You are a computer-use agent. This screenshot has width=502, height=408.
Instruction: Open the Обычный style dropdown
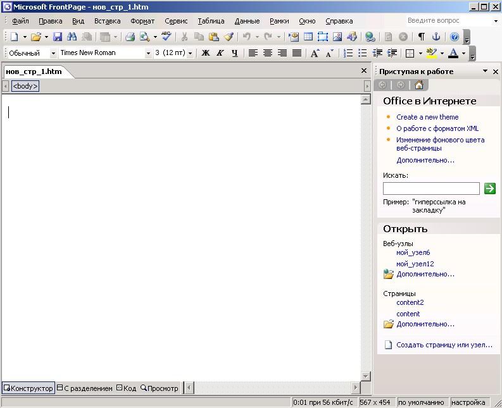(53, 53)
